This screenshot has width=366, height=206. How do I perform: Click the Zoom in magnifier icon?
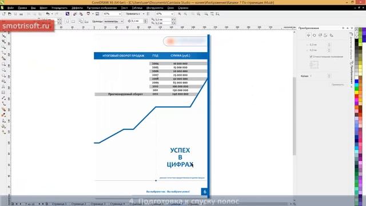(180, 14)
